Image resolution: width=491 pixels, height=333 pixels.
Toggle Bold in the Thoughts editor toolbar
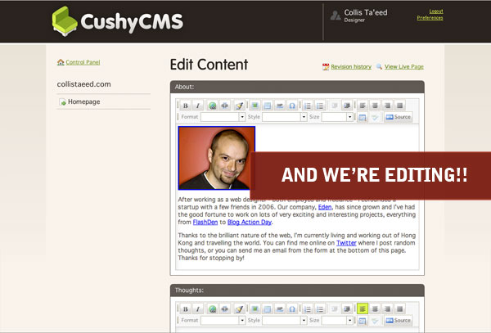click(186, 309)
